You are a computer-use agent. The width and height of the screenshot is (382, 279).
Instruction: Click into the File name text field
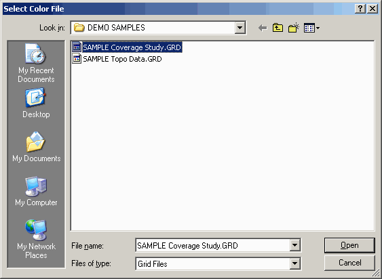click(x=212, y=245)
